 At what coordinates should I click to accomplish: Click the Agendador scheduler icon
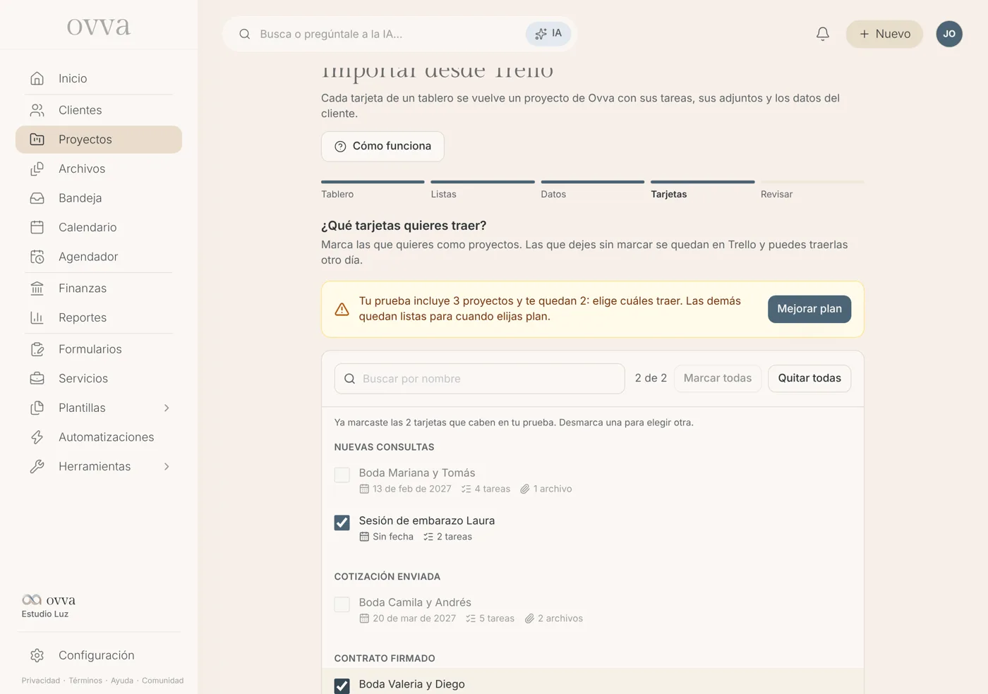37,257
